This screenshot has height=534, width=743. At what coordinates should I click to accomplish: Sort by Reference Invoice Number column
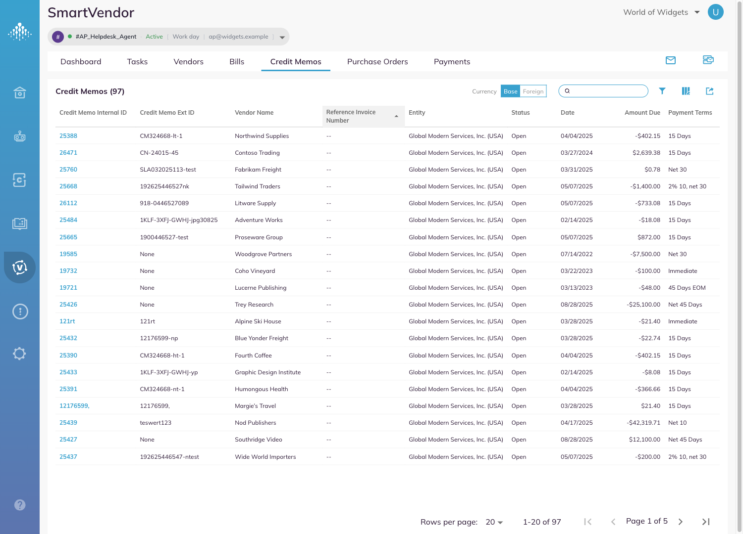coord(363,116)
